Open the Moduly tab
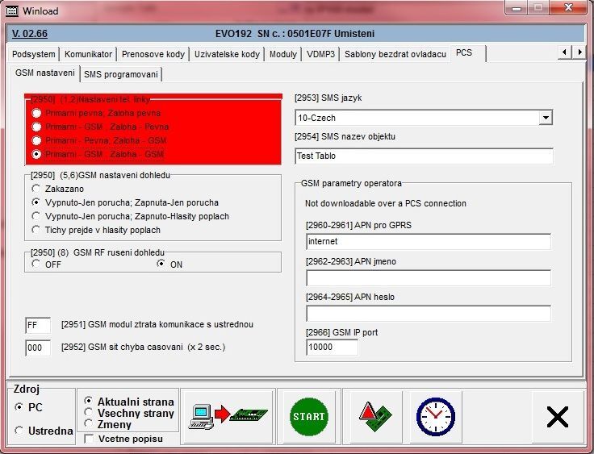The image size is (594, 454). (x=282, y=54)
